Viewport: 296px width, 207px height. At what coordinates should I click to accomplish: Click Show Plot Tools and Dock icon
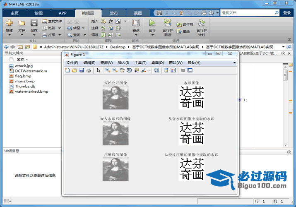point(190,70)
